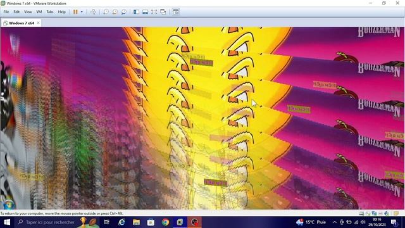Click the microphone tray icon
Screen dimensions: 405x228
(342, 222)
